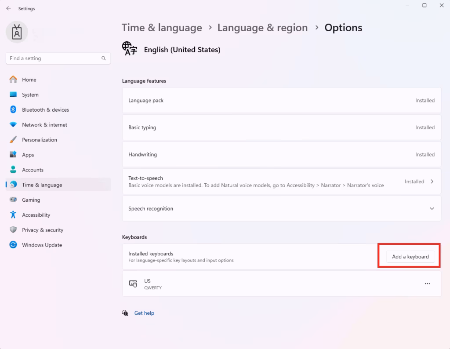Click the Windows Update sync icon

tap(13, 244)
